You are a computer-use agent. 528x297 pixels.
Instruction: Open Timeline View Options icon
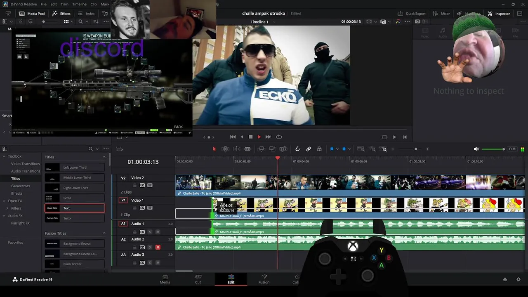[120, 149]
